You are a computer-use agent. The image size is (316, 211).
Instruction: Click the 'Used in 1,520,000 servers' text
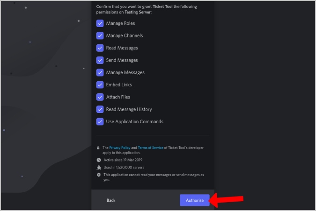pos(124,168)
